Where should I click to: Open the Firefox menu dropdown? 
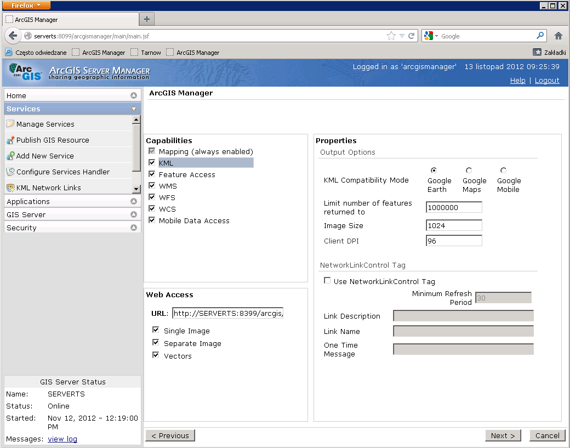click(x=26, y=5)
